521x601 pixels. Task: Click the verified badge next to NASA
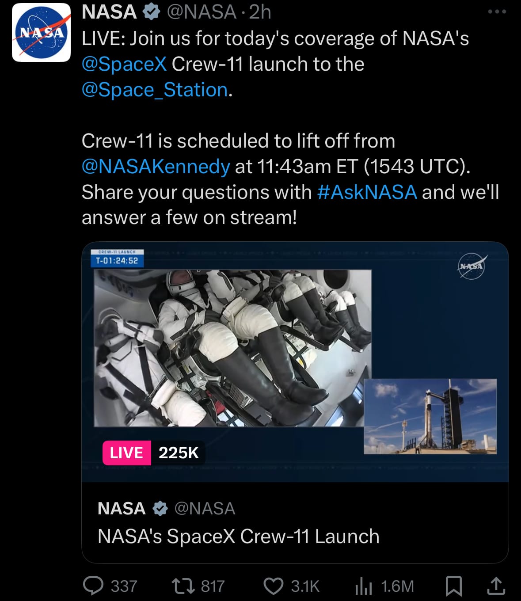(151, 12)
